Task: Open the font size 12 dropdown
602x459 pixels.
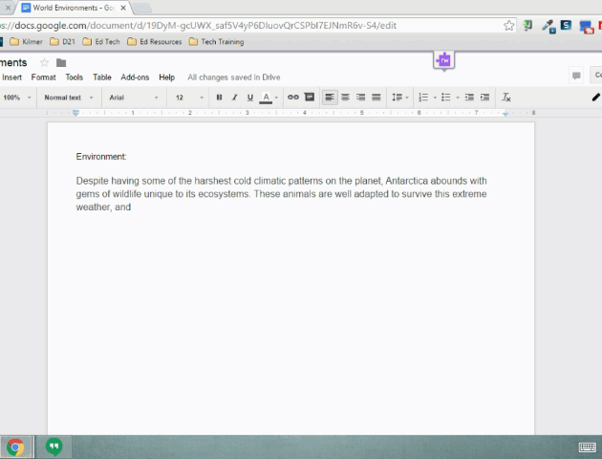Action: (188, 98)
